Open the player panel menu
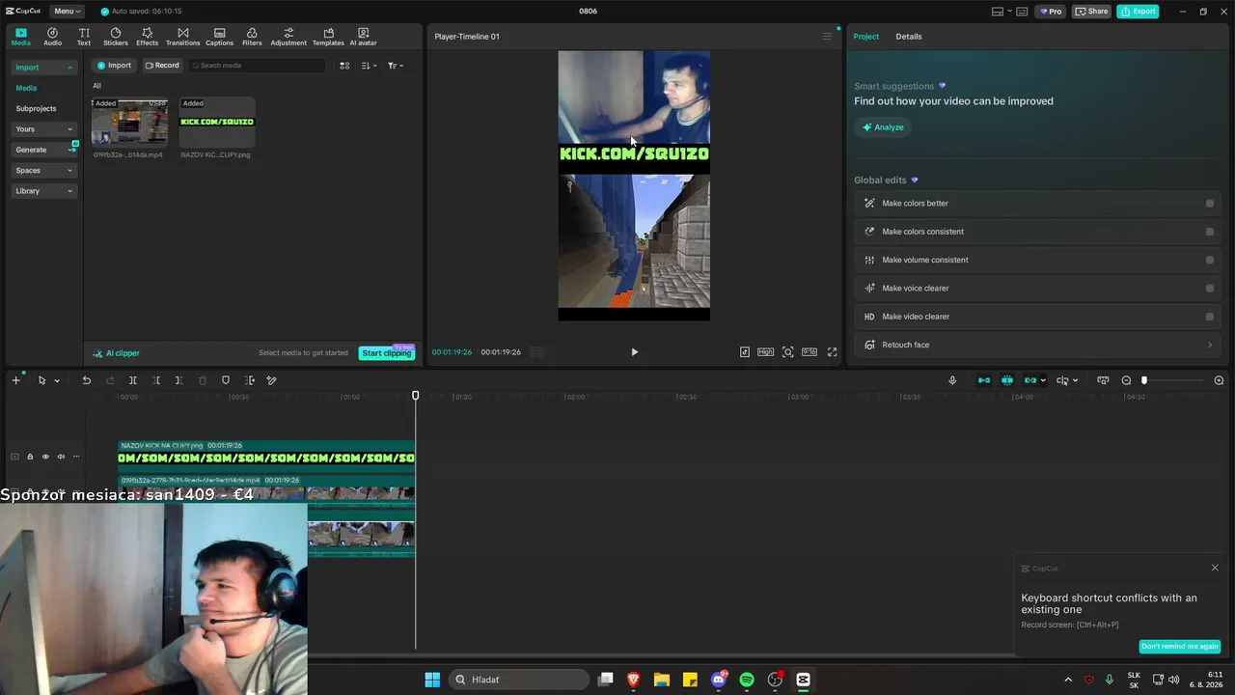The height and width of the screenshot is (695, 1235). click(x=827, y=37)
